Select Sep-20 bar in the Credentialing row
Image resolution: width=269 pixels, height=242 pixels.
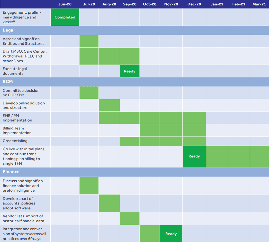click(x=130, y=141)
